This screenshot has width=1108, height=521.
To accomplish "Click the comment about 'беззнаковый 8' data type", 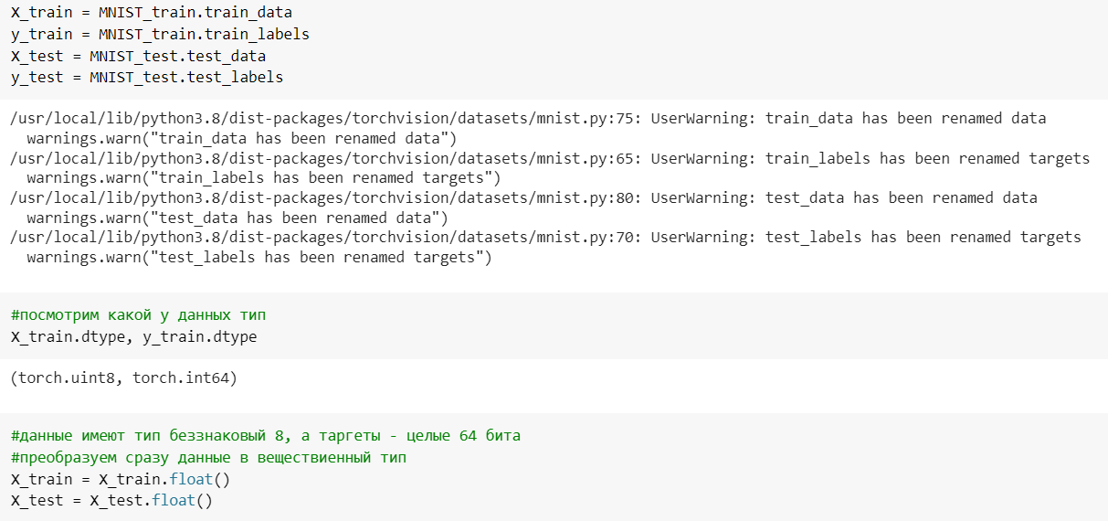I will (266, 436).
